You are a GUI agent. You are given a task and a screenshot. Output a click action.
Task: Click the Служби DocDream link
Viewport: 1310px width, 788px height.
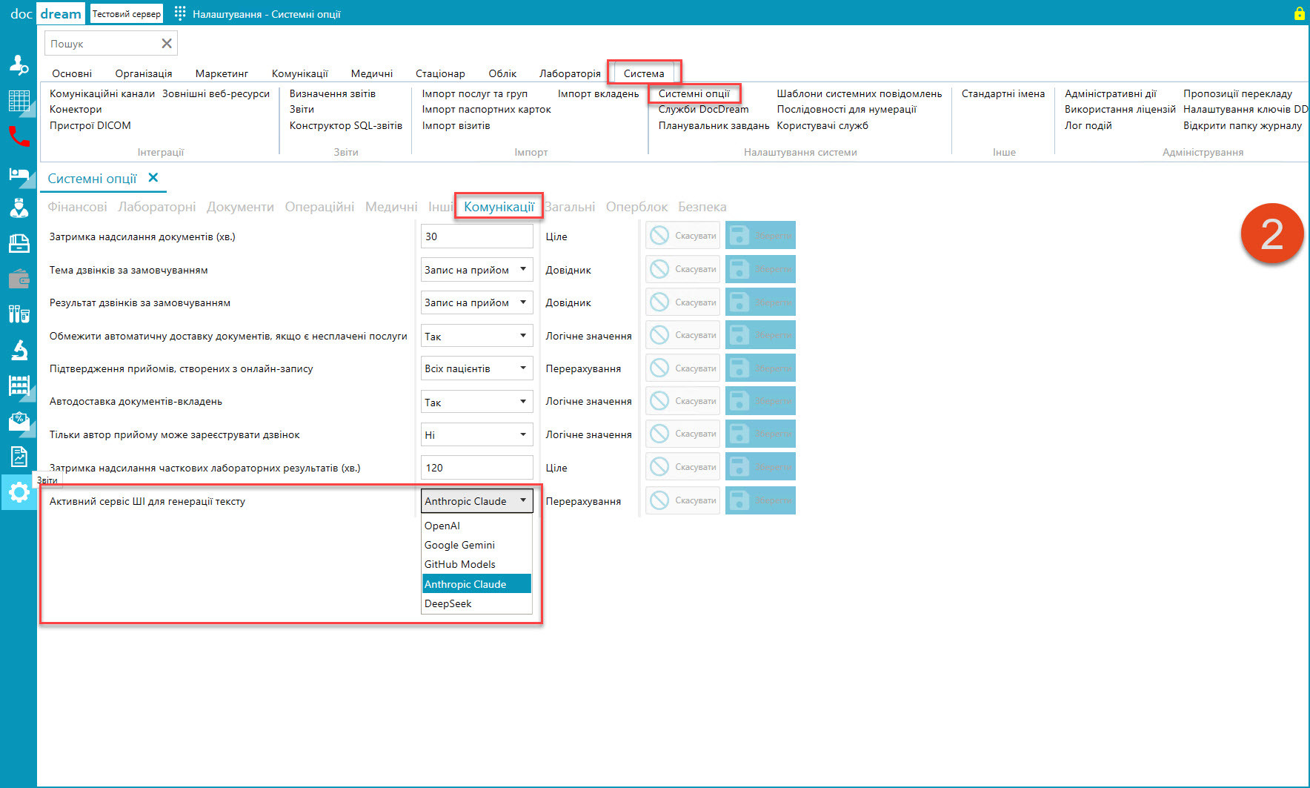[703, 109]
